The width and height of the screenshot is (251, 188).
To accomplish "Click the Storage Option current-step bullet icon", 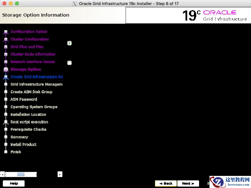I will point(6,69).
